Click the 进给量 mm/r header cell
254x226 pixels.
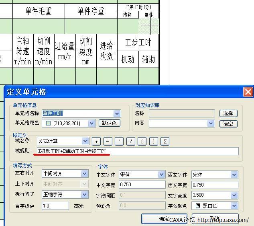point(65,51)
